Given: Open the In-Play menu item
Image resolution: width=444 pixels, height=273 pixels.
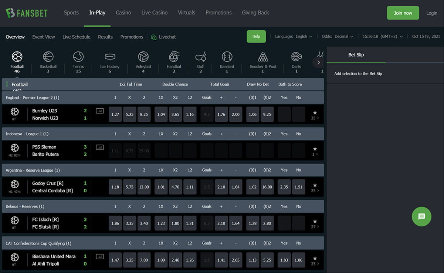Looking at the screenshot, I should [x=97, y=13].
